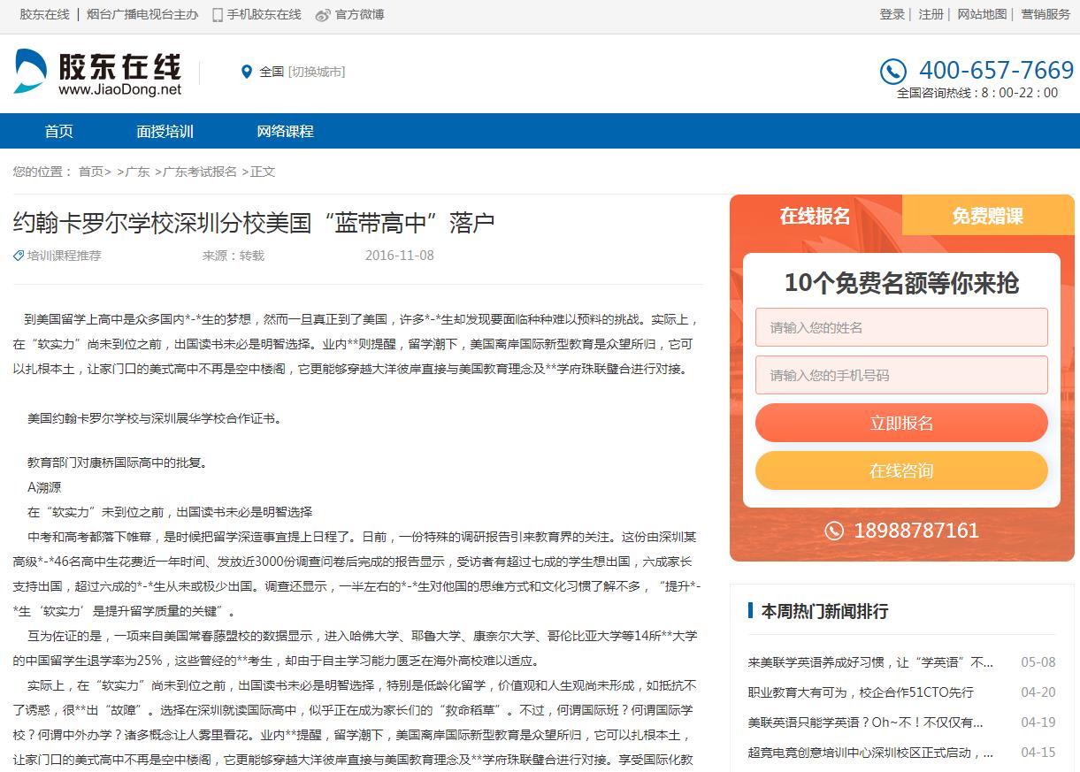The height and width of the screenshot is (772, 1080).
Task: Open news item 职业教育大有可为，校企合作51CTO先行
Action: [861, 692]
